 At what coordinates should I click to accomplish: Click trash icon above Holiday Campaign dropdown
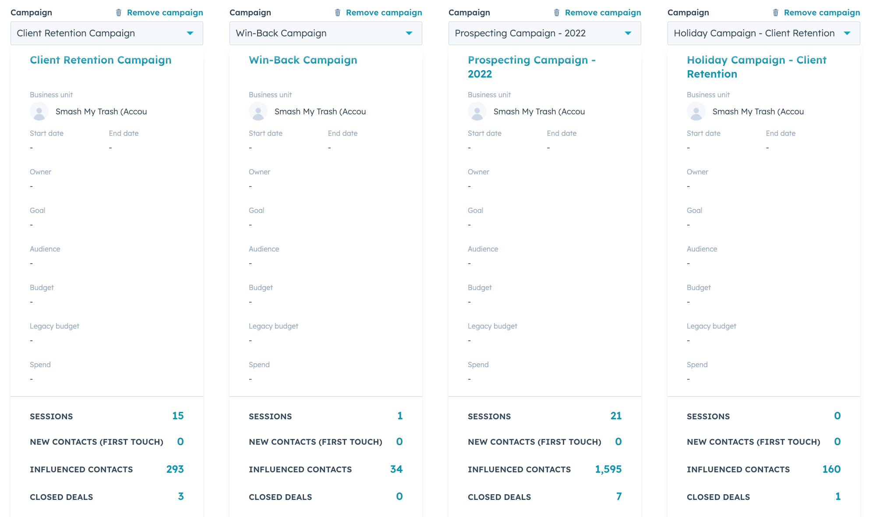(x=776, y=13)
